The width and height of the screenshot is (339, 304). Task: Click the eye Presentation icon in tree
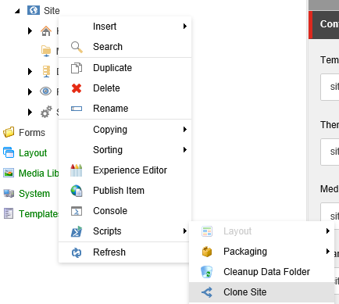click(45, 91)
